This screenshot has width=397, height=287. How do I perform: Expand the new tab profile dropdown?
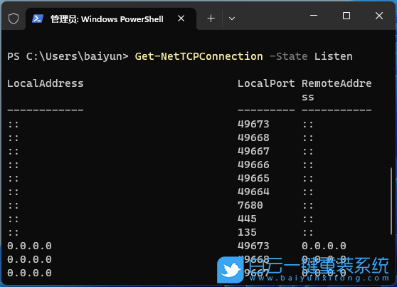pyautogui.click(x=232, y=19)
